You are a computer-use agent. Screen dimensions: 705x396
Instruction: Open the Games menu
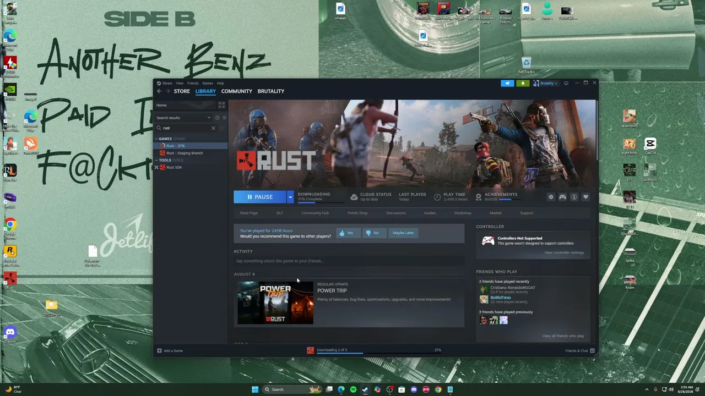[208, 83]
